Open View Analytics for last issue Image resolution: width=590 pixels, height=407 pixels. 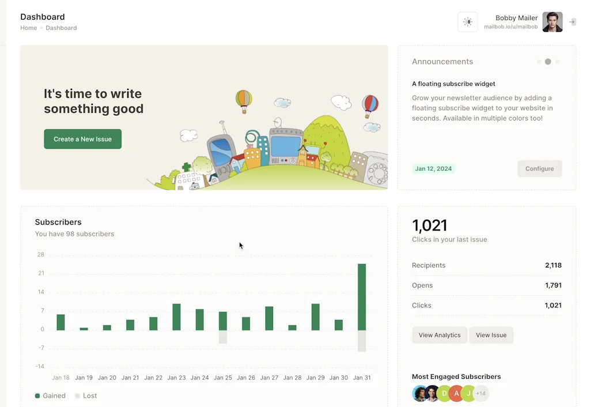point(440,335)
